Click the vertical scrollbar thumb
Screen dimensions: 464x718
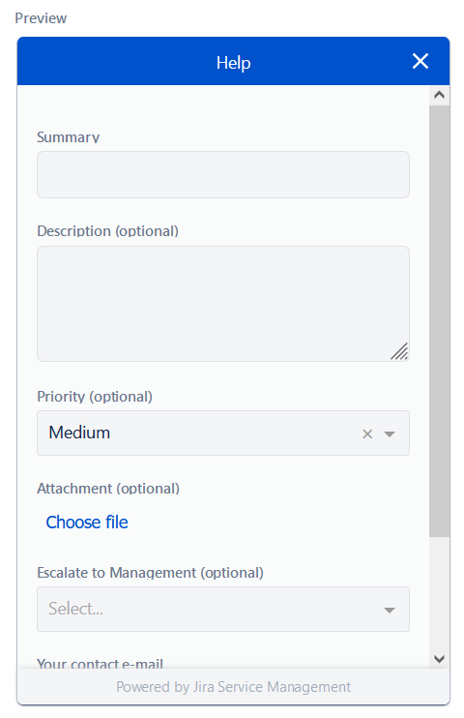[x=439, y=320]
